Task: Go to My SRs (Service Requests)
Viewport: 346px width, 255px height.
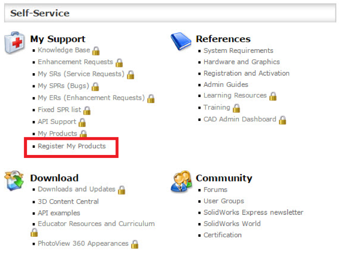Action: [x=81, y=74]
